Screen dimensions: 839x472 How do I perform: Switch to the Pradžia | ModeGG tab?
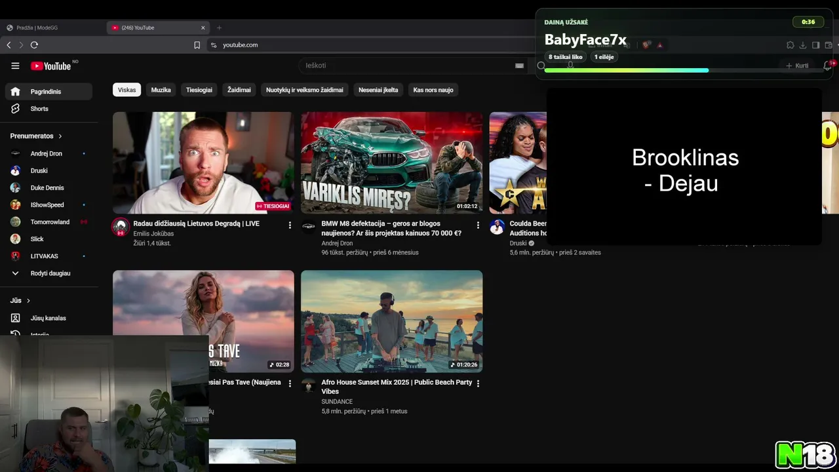[52, 28]
